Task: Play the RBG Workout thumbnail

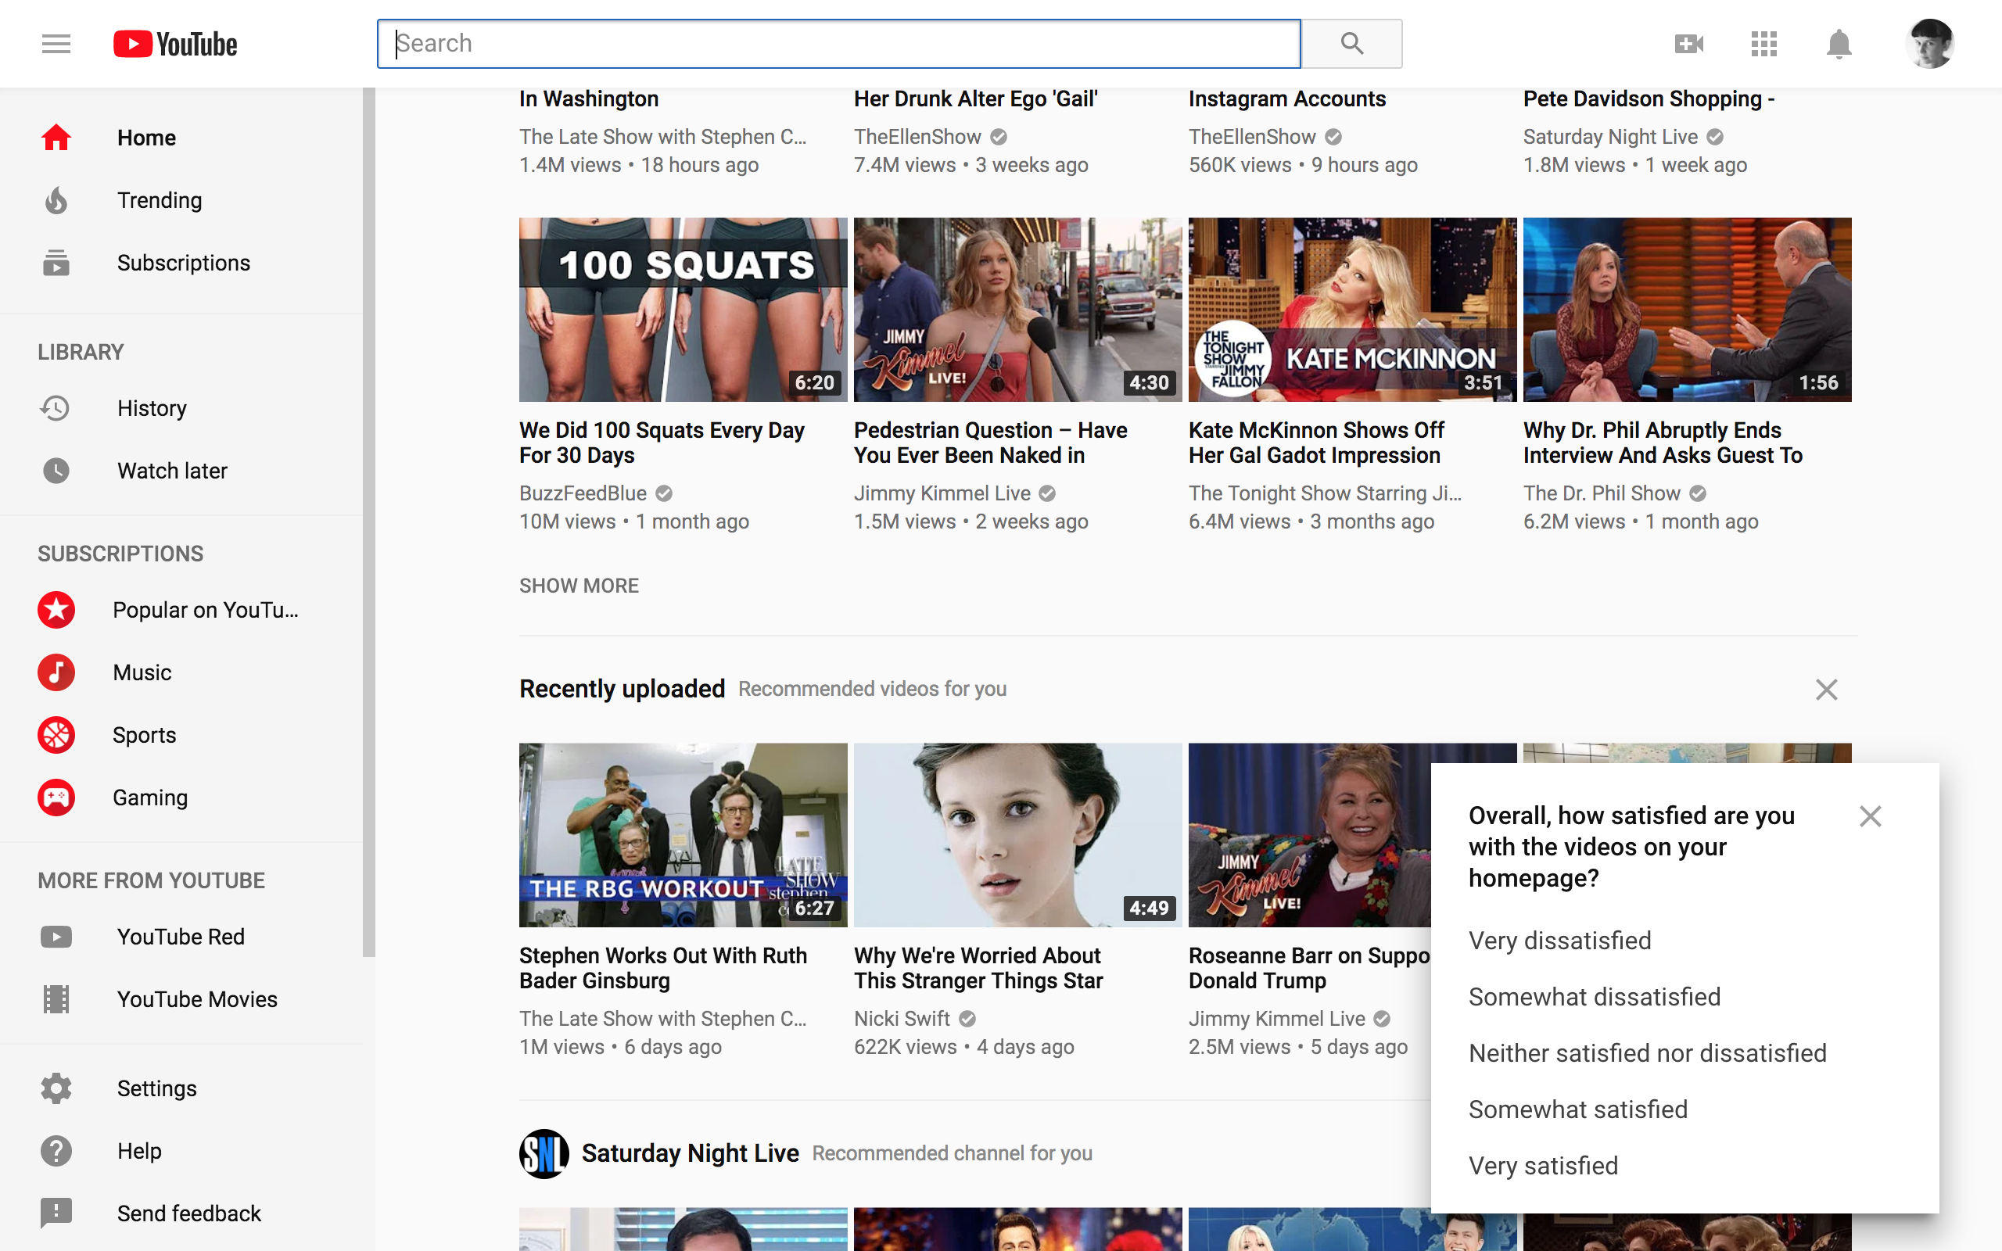Action: tap(683, 835)
